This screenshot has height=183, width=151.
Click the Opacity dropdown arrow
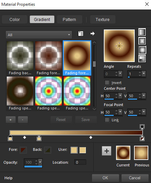pyautogui.click(x=40, y=162)
